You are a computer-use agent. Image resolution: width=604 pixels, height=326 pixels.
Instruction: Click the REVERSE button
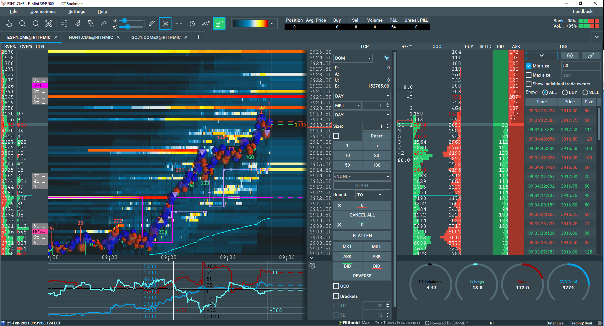click(362, 276)
